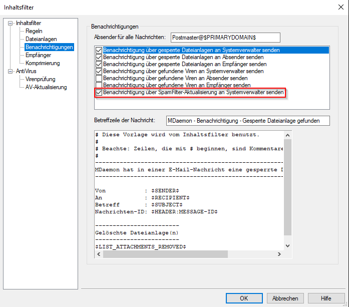Open Hilfe for the dialog

[326, 298]
